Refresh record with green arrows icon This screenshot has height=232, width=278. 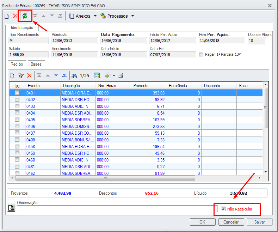(25, 16)
